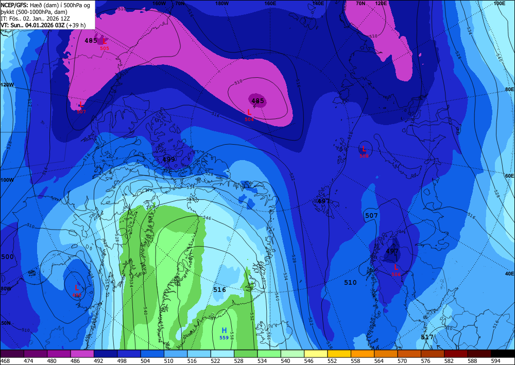The height and width of the screenshot is (365, 515).
Task: Click the 100E longitude label
Action: (499, 3)
